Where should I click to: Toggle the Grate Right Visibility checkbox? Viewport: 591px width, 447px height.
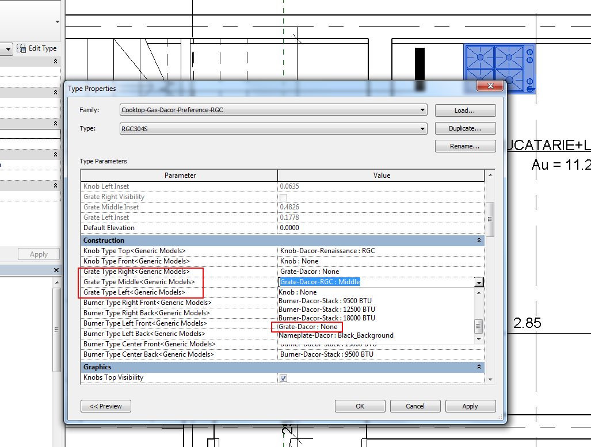(284, 197)
